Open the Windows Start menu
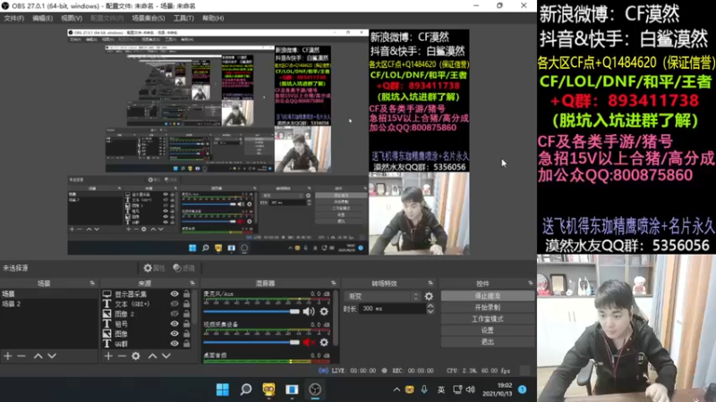Viewport: 716px width, 402px height. coord(222,389)
